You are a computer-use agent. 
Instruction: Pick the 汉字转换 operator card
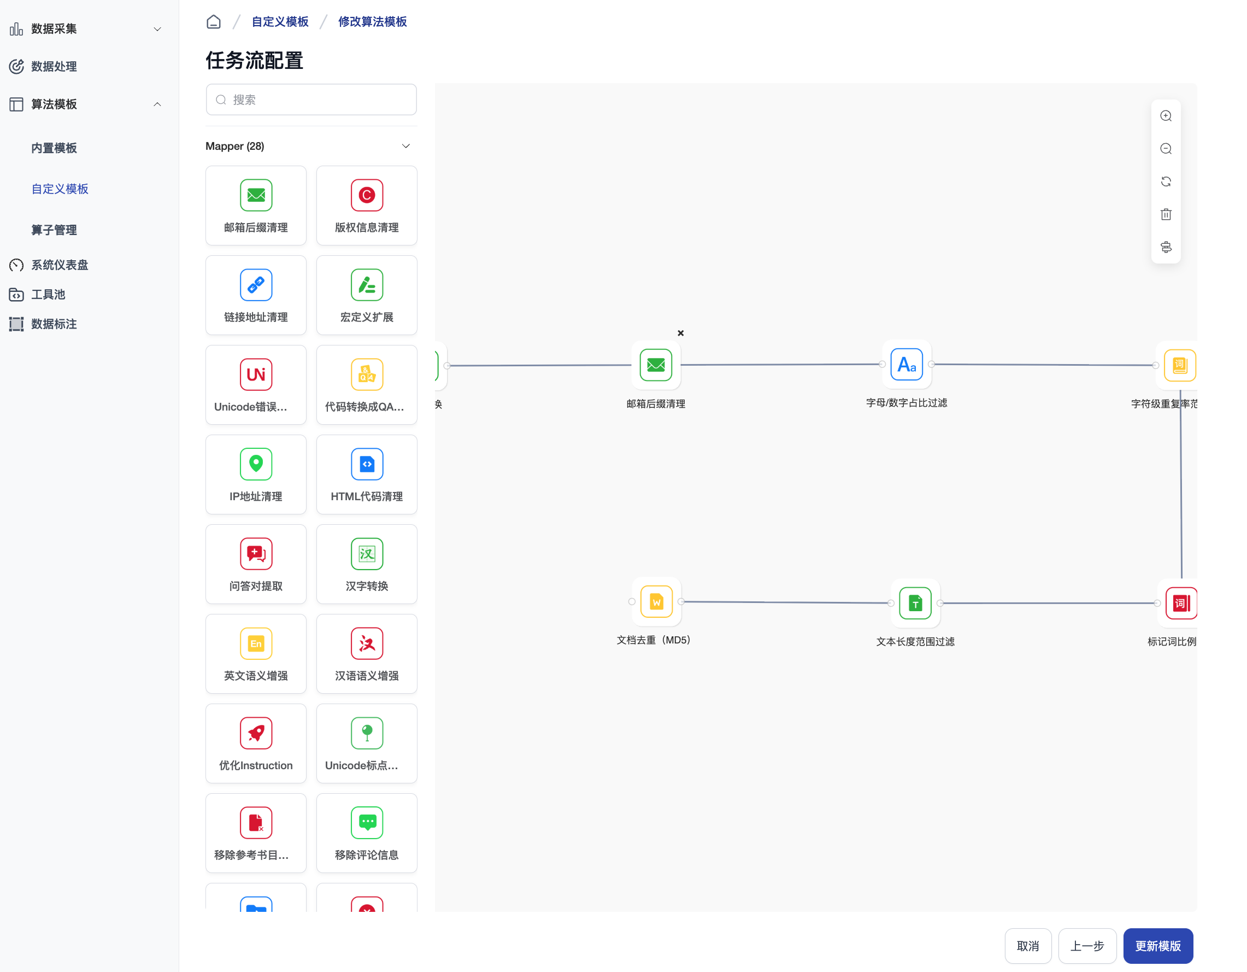click(367, 564)
